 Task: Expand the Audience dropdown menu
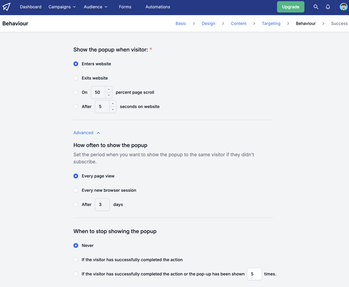(95, 7)
